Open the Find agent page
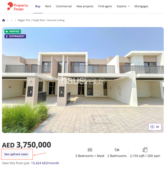Viewport: 165px width, 171px height. point(105,6)
